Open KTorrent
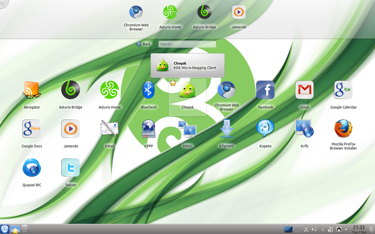Viewport: 375px width, 234px height. [x=226, y=134]
